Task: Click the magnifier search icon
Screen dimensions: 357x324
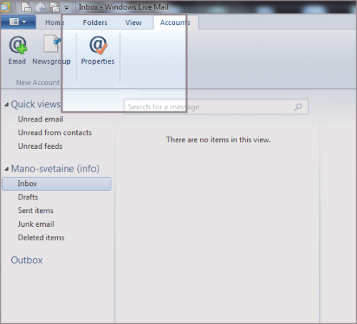Action: (x=298, y=107)
